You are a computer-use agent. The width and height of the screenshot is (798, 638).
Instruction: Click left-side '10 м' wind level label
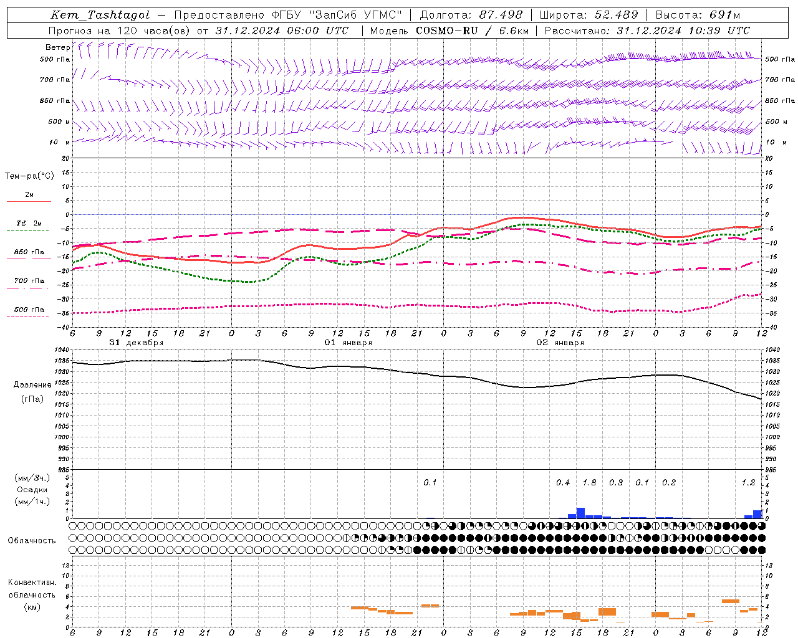60,142
